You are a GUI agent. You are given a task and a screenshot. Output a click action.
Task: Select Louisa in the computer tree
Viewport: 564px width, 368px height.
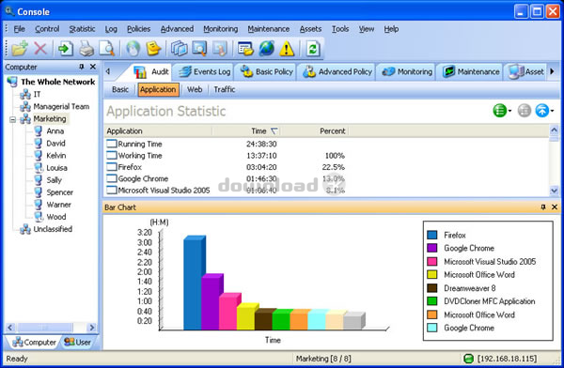56,168
